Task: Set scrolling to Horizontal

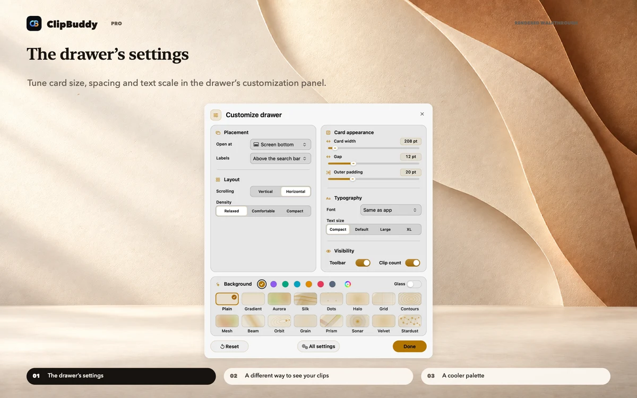Action: (x=296, y=192)
